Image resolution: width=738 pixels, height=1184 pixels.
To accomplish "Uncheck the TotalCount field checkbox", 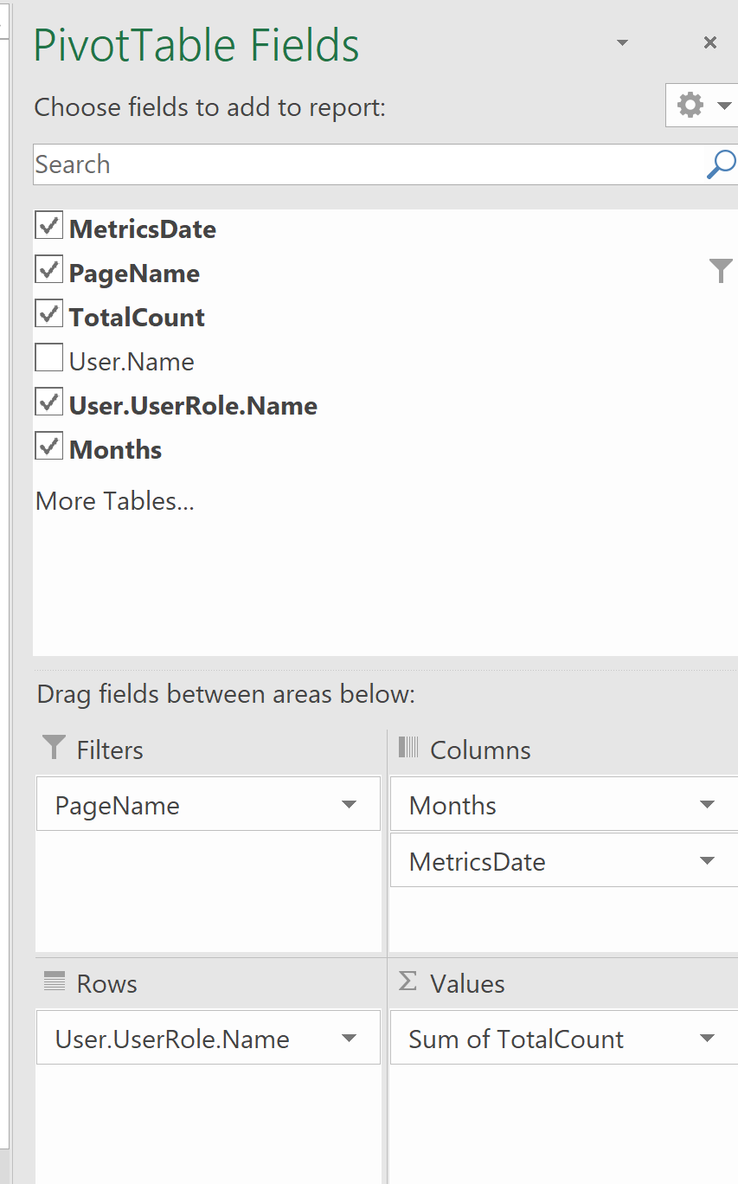I will point(48,314).
